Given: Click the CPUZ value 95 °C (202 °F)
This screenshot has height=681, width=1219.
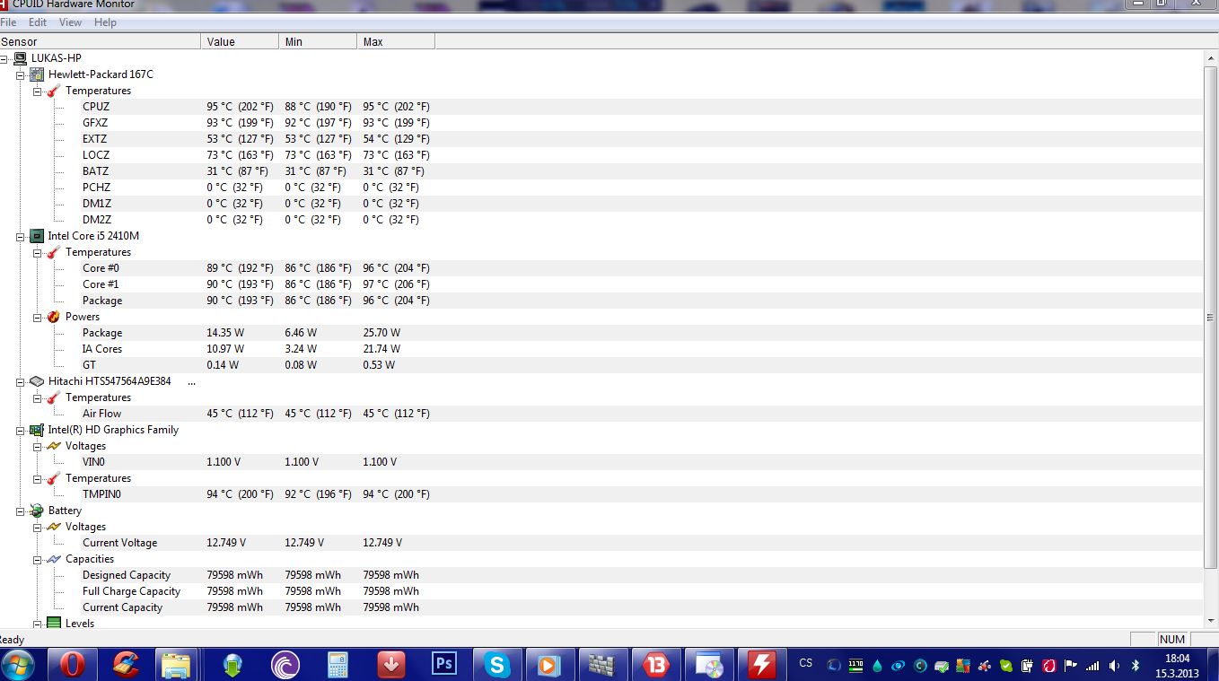Looking at the screenshot, I should tap(240, 107).
